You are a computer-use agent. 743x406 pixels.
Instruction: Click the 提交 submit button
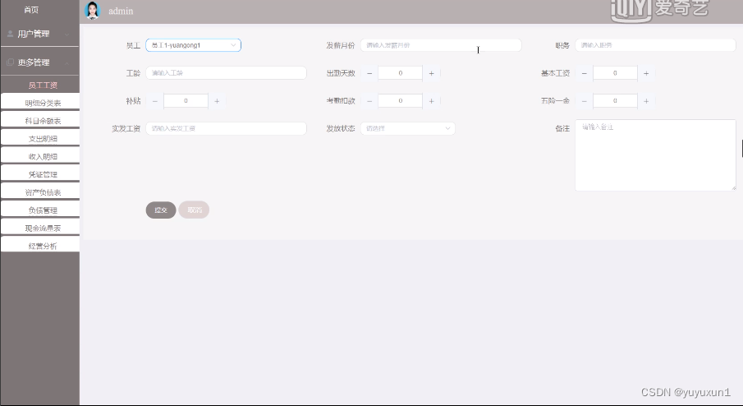[x=161, y=210]
